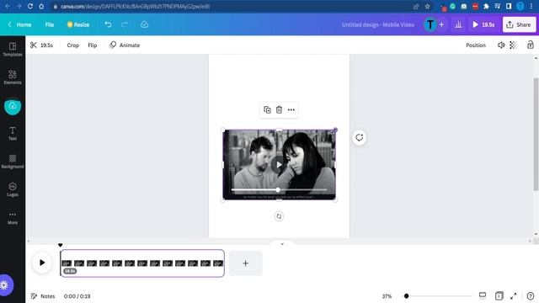Click the timeline playhead marker
Image resolution: width=539 pixels, height=303 pixels.
61,245
